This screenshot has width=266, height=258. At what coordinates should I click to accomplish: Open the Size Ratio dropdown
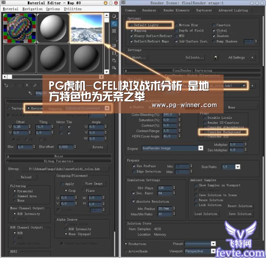238,167
